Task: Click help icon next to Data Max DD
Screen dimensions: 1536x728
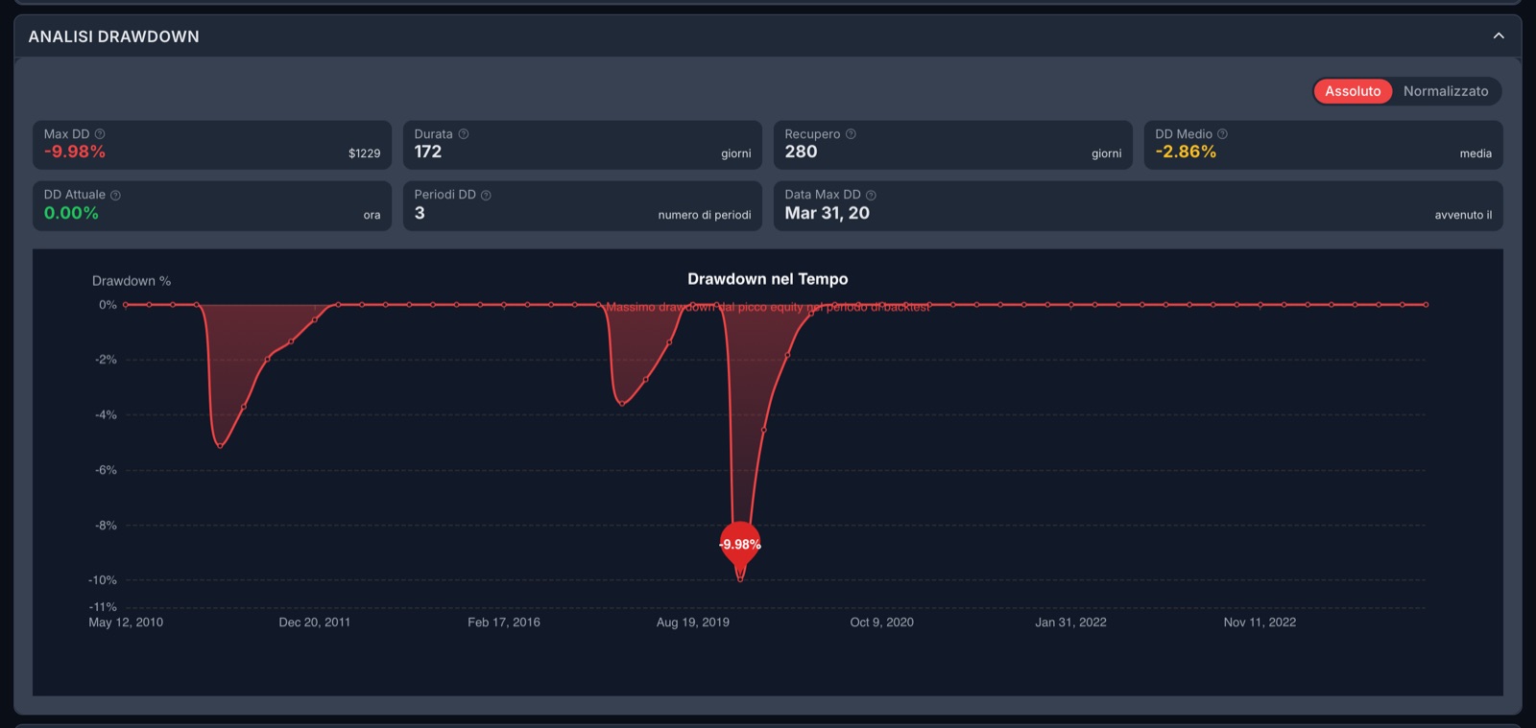Action: click(x=871, y=195)
